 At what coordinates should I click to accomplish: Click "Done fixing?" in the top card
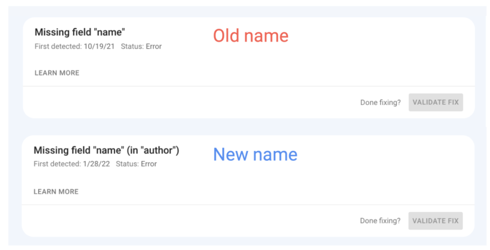coord(380,103)
